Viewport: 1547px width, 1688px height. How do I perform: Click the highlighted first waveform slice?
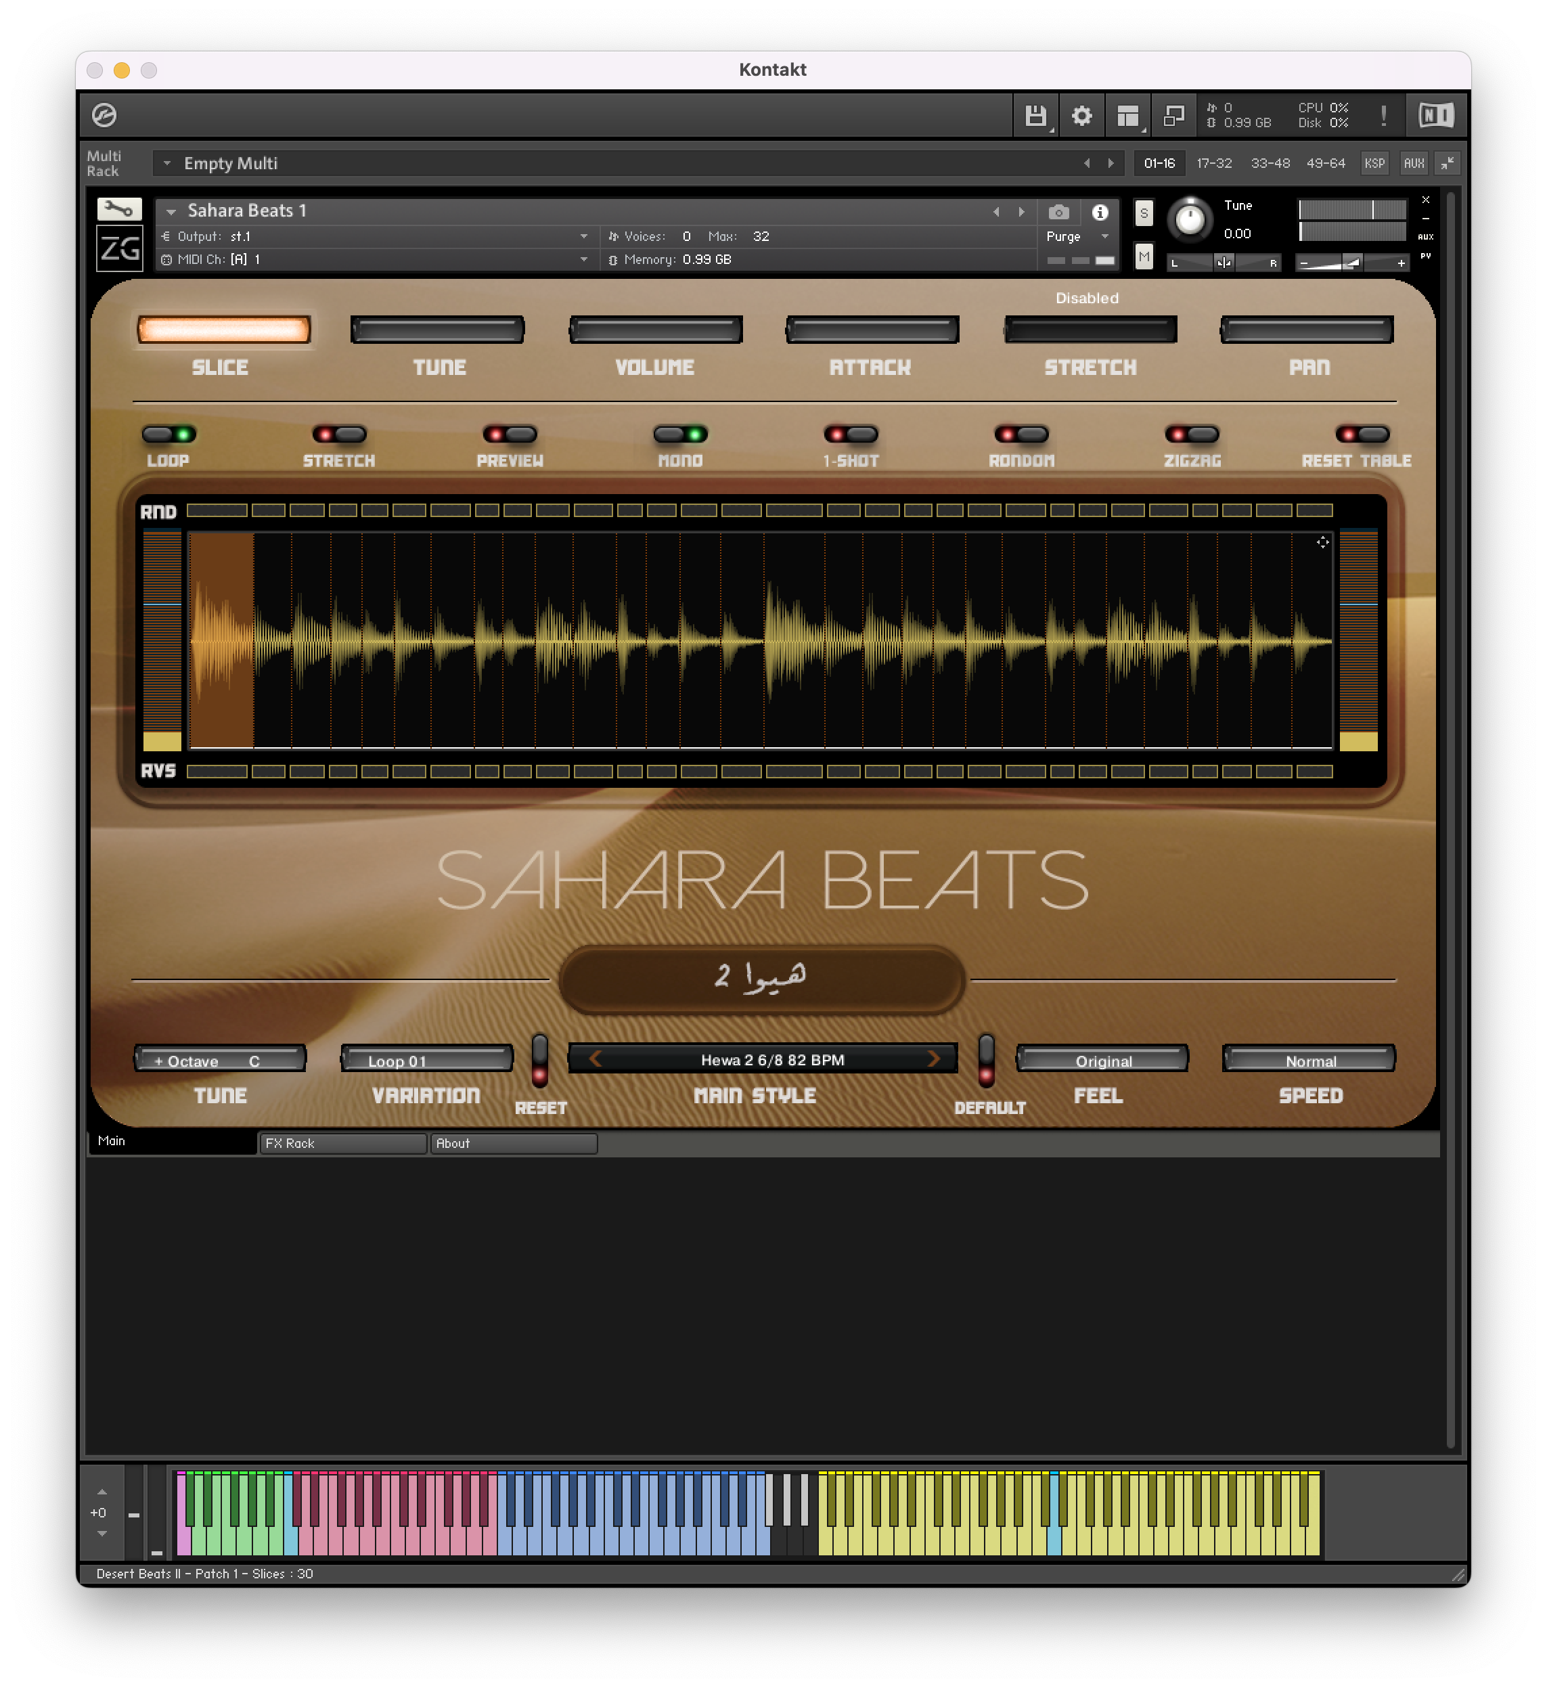222,640
